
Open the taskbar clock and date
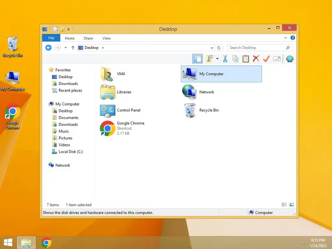pos(318,243)
